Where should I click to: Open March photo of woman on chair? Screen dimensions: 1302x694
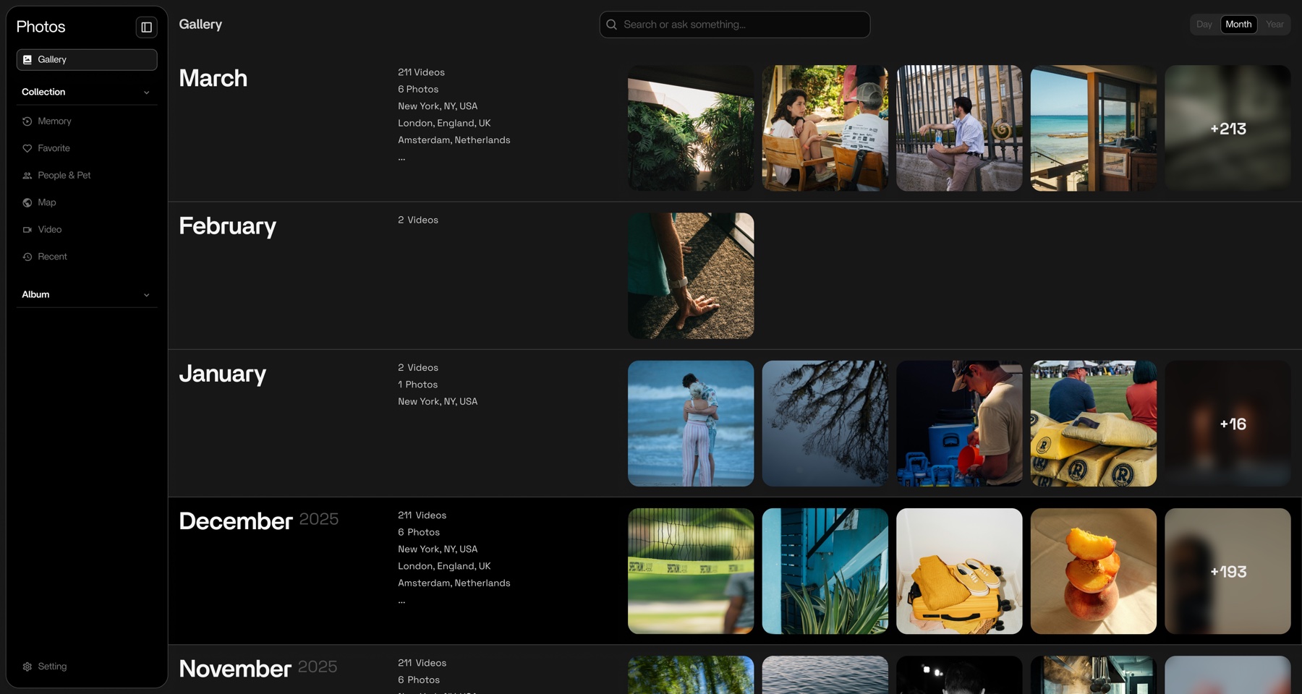pyautogui.click(x=825, y=129)
